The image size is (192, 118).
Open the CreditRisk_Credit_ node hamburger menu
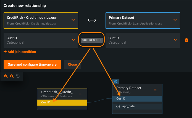pyautogui.click(x=80, y=94)
